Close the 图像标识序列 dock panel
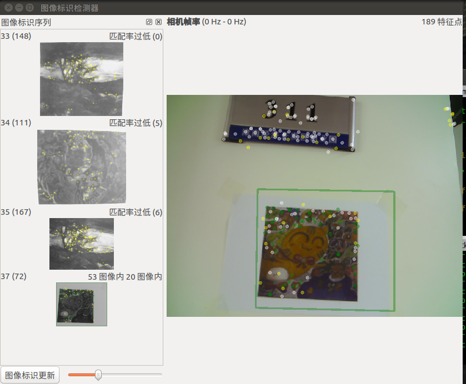 [x=158, y=22]
